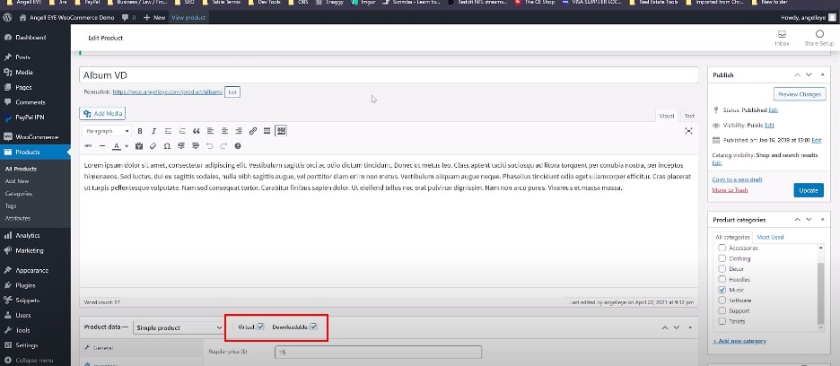Move the Publish panel up
Viewport: 840px width, 366px height.
coord(797,75)
